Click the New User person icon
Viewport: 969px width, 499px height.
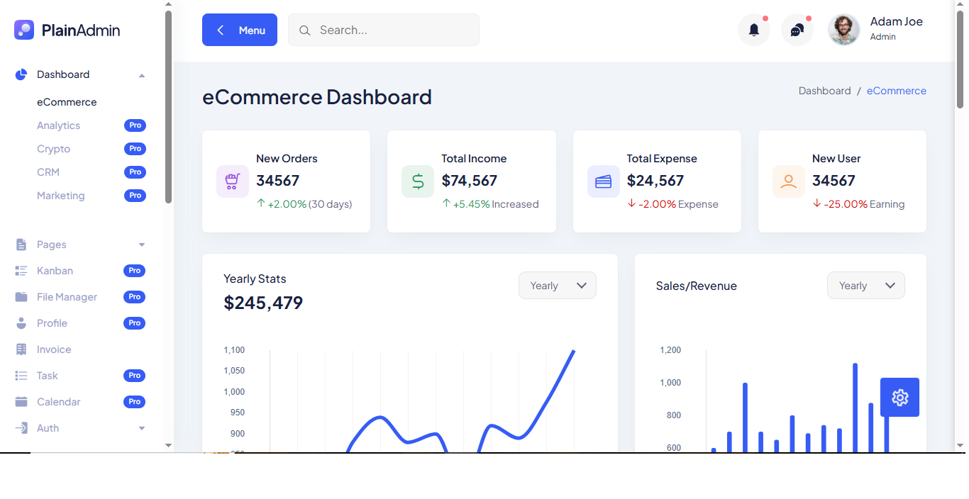pyautogui.click(x=789, y=181)
